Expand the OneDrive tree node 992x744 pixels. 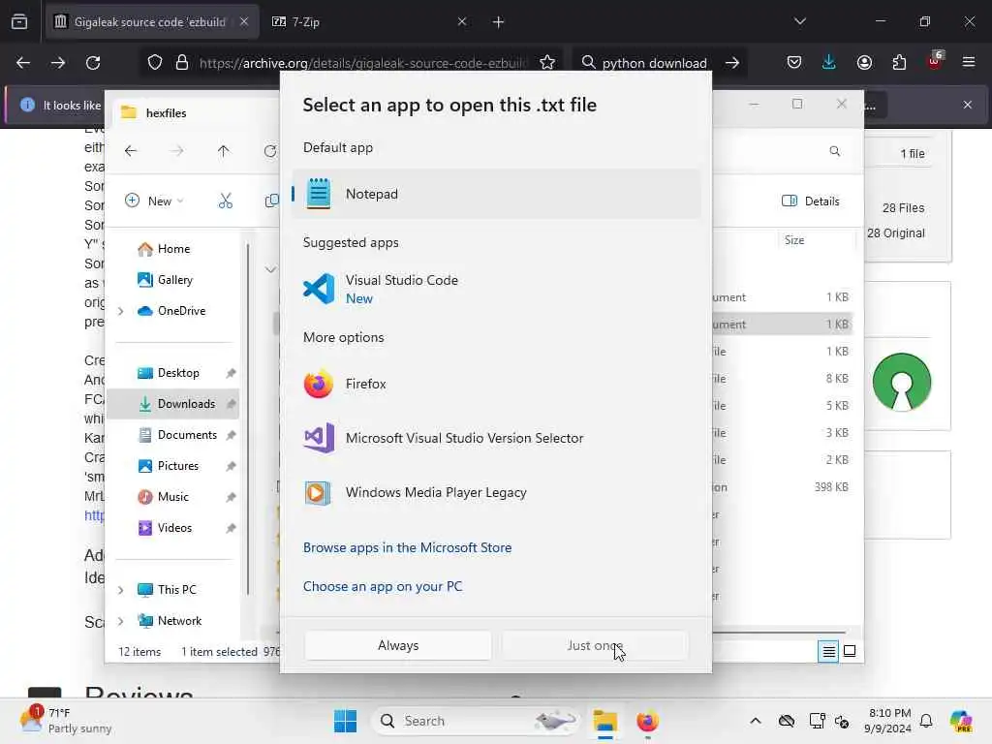121,311
